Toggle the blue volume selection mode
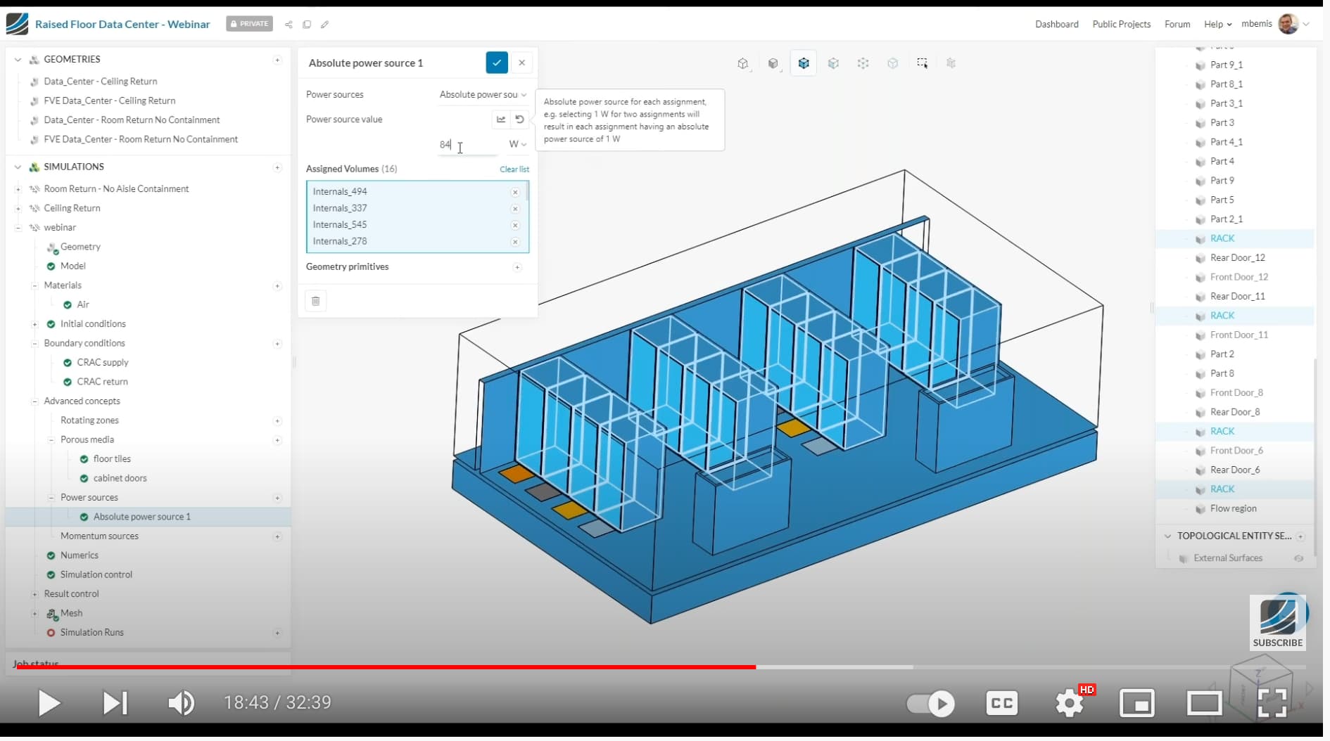1330x741 pixels. tap(804, 63)
